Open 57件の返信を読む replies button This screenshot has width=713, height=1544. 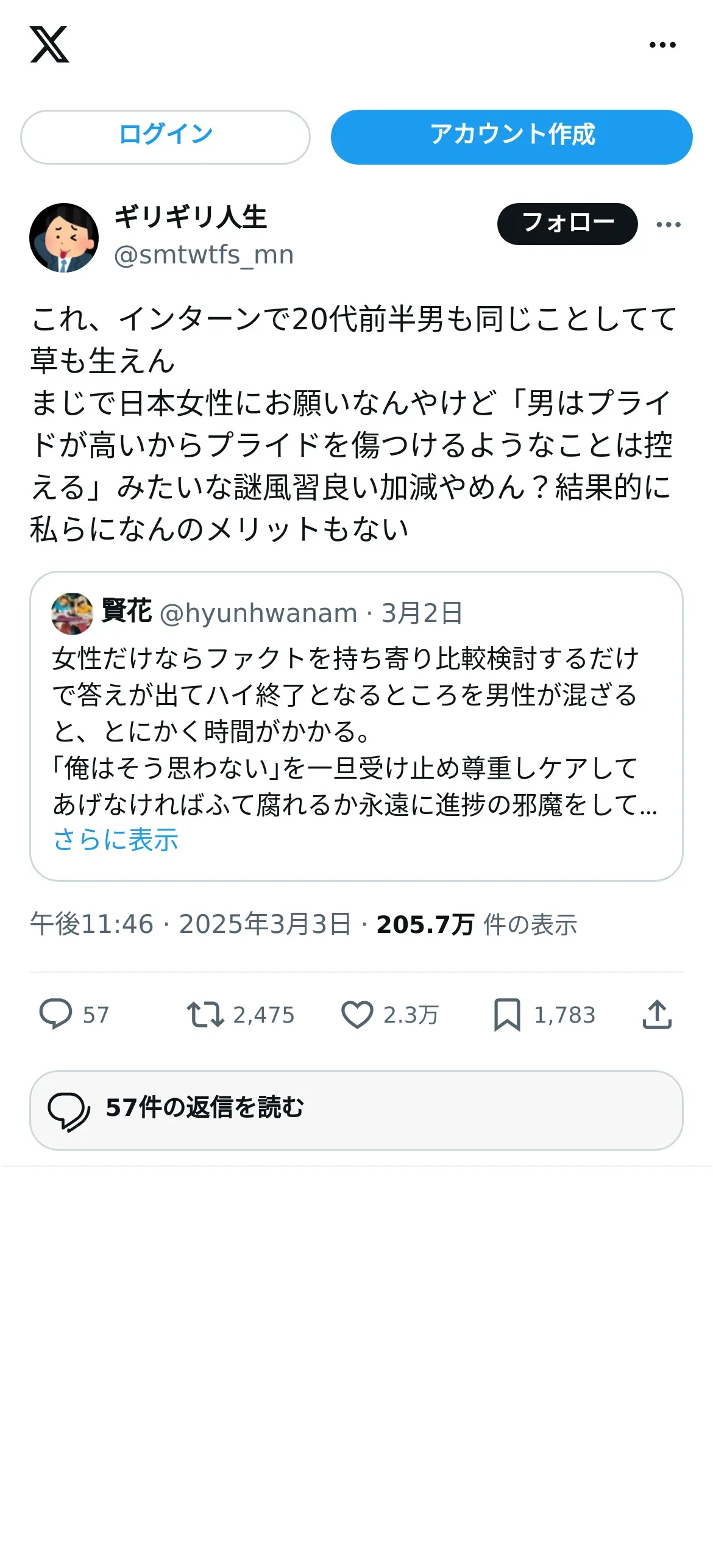[357, 1110]
